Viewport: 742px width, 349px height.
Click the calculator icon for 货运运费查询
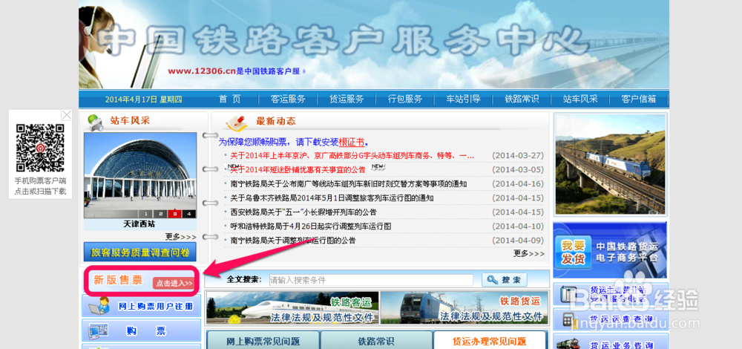tap(568, 319)
